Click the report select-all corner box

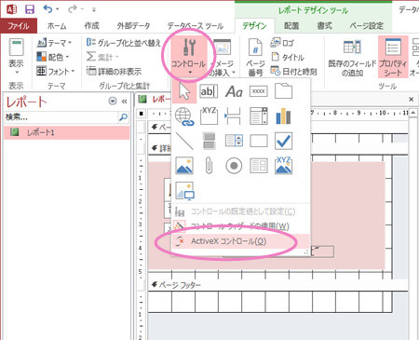tap(142, 114)
